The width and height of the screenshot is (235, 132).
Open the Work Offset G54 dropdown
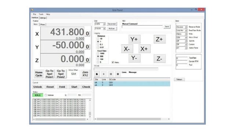182,37
